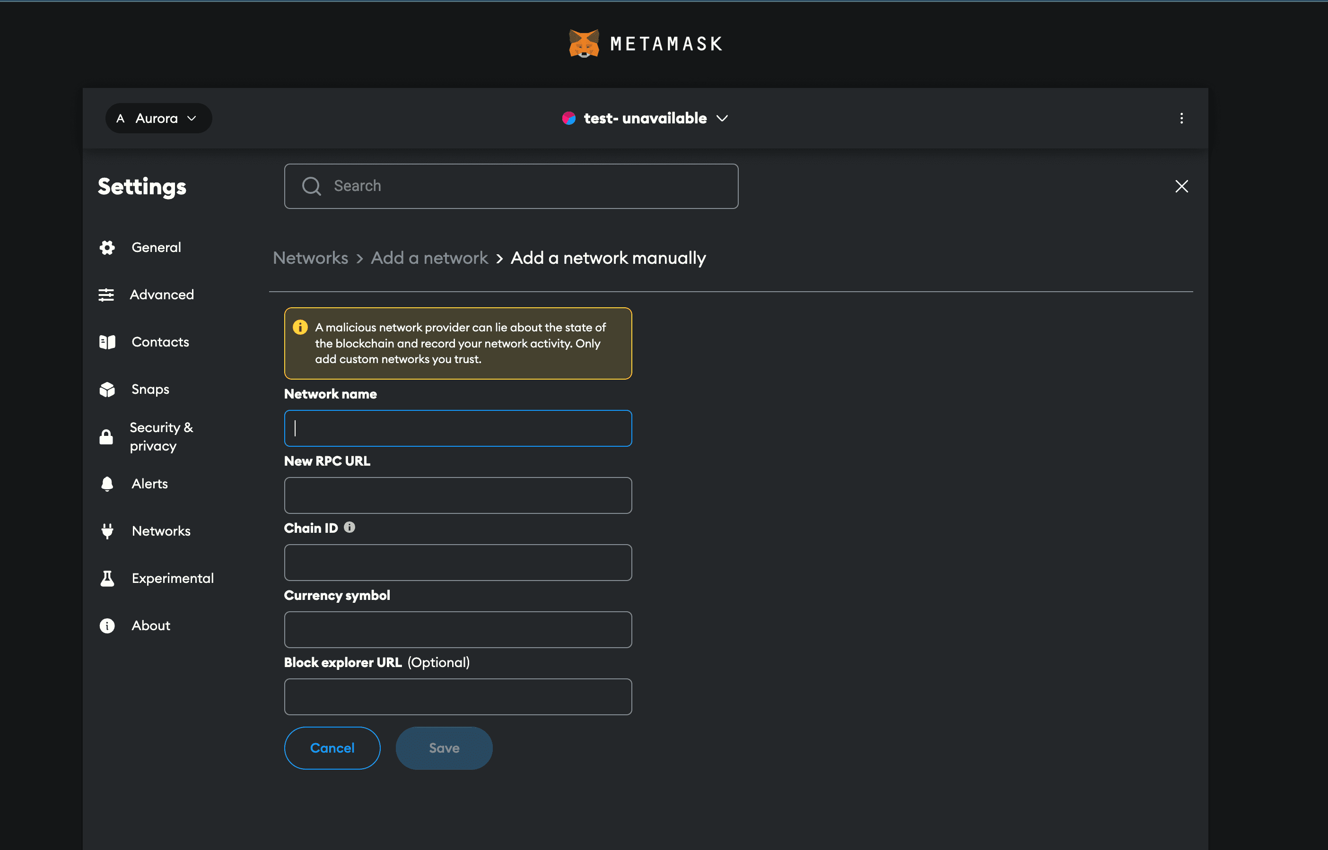The width and height of the screenshot is (1328, 850).
Task: Click the Add a network manually breadcrumb text
Action: (608, 258)
